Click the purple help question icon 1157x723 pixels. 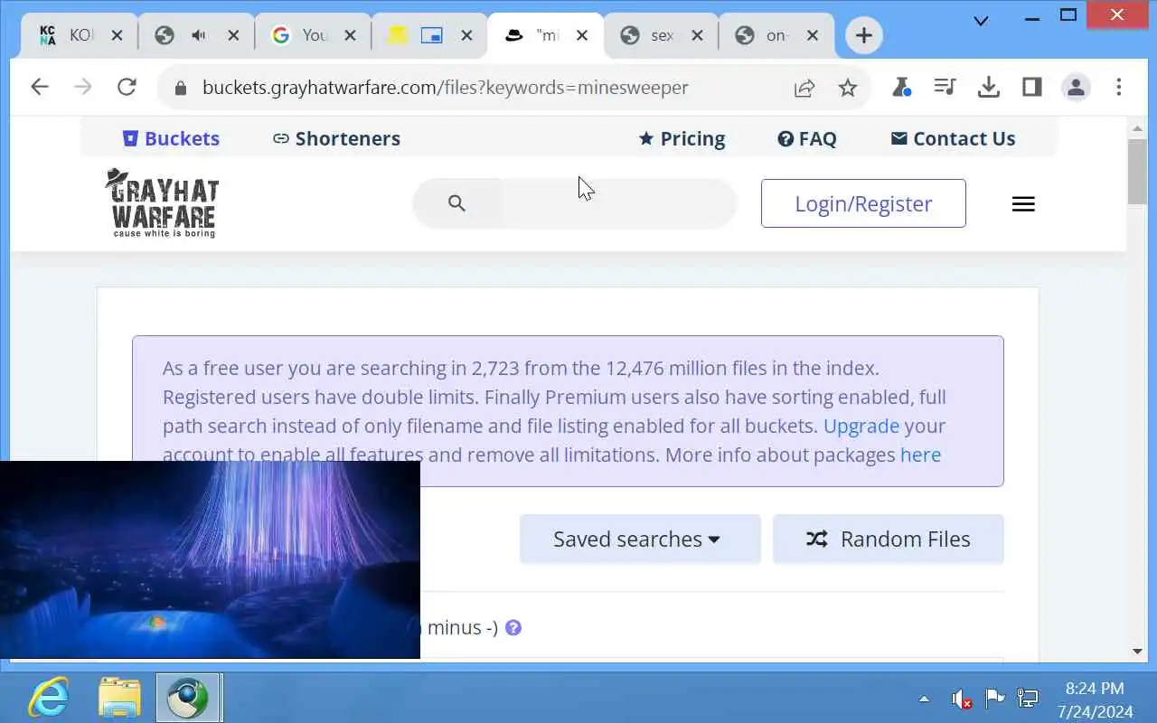(513, 627)
